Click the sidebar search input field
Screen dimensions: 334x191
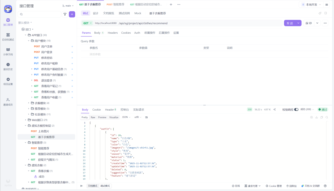(40, 14)
